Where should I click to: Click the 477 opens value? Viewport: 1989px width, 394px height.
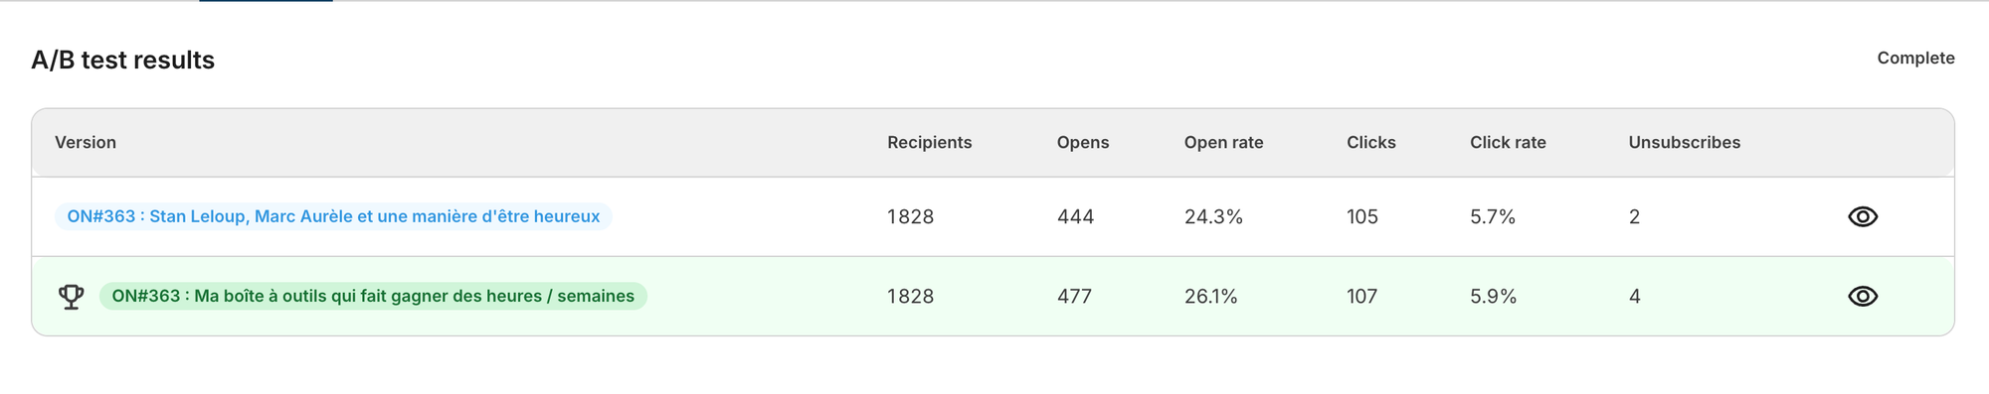tap(1074, 296)
